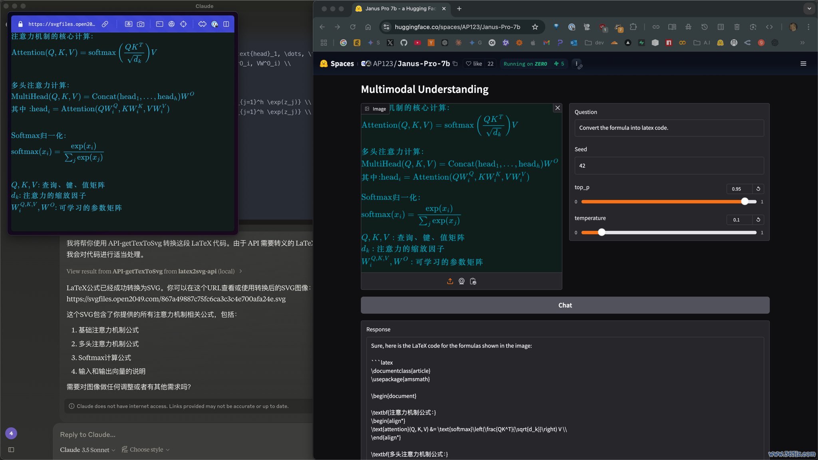Click the camera screenshot icon in the SVG preview window
The width and height of the screenshot is (818, 460).
pyautogui.click(x=141, y=24)
